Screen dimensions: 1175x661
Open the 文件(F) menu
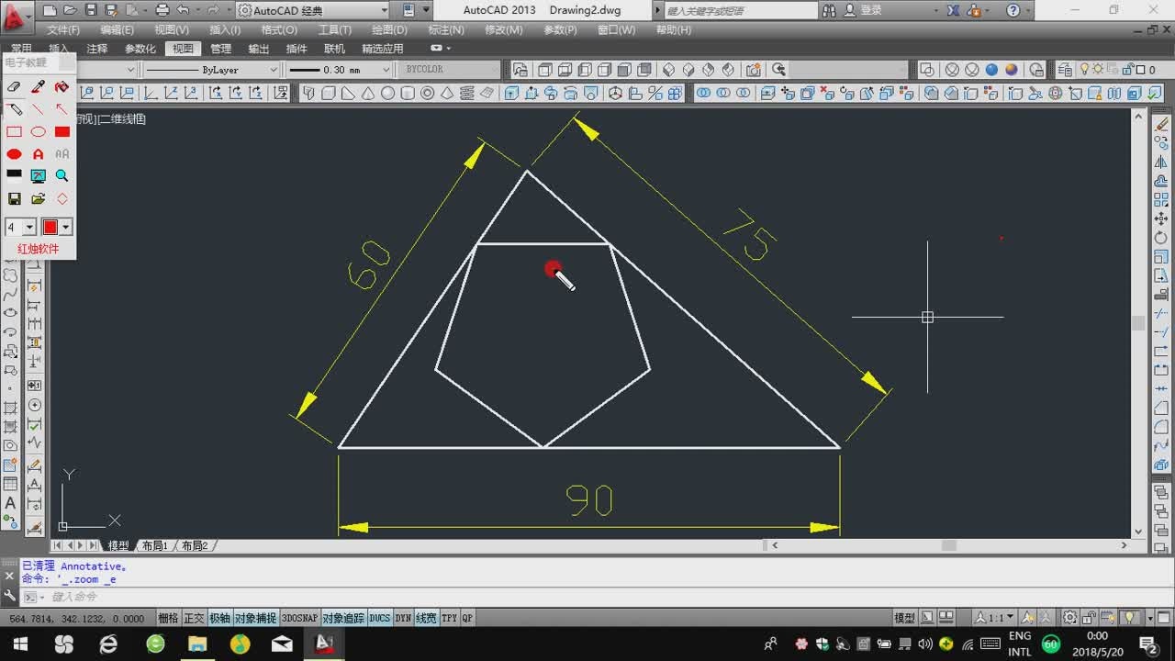tap(63, 30)
